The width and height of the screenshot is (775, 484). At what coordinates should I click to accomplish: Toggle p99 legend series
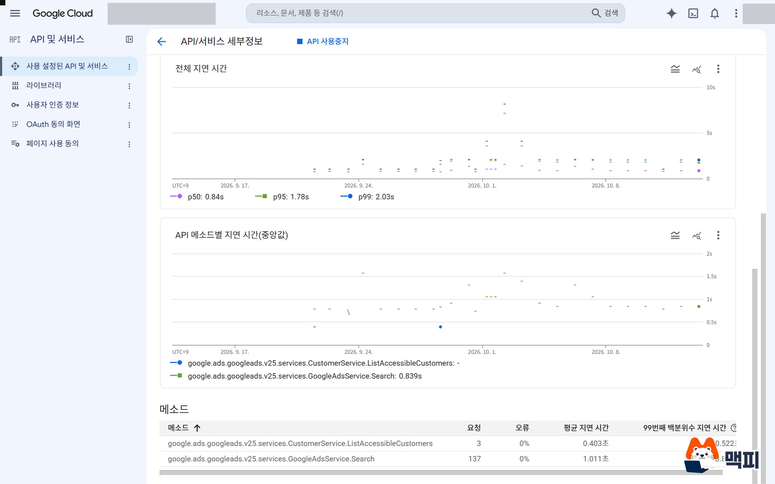(367, 197)
